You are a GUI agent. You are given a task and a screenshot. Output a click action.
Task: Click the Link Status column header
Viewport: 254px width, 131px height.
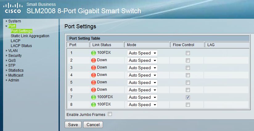[107, 45]
